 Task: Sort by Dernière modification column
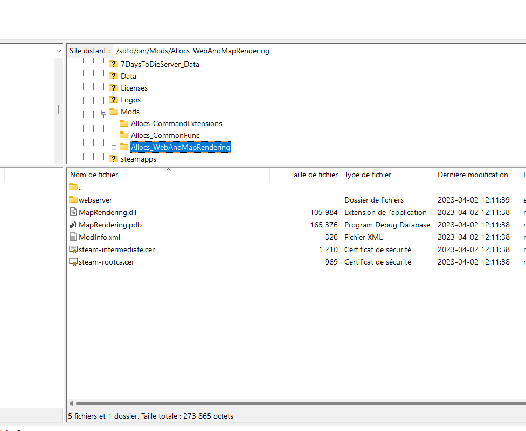pyautogui.click(x=476, y=175)
